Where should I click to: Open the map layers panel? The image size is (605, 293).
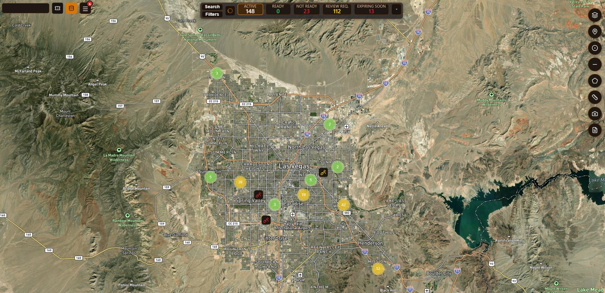[595, 15]
